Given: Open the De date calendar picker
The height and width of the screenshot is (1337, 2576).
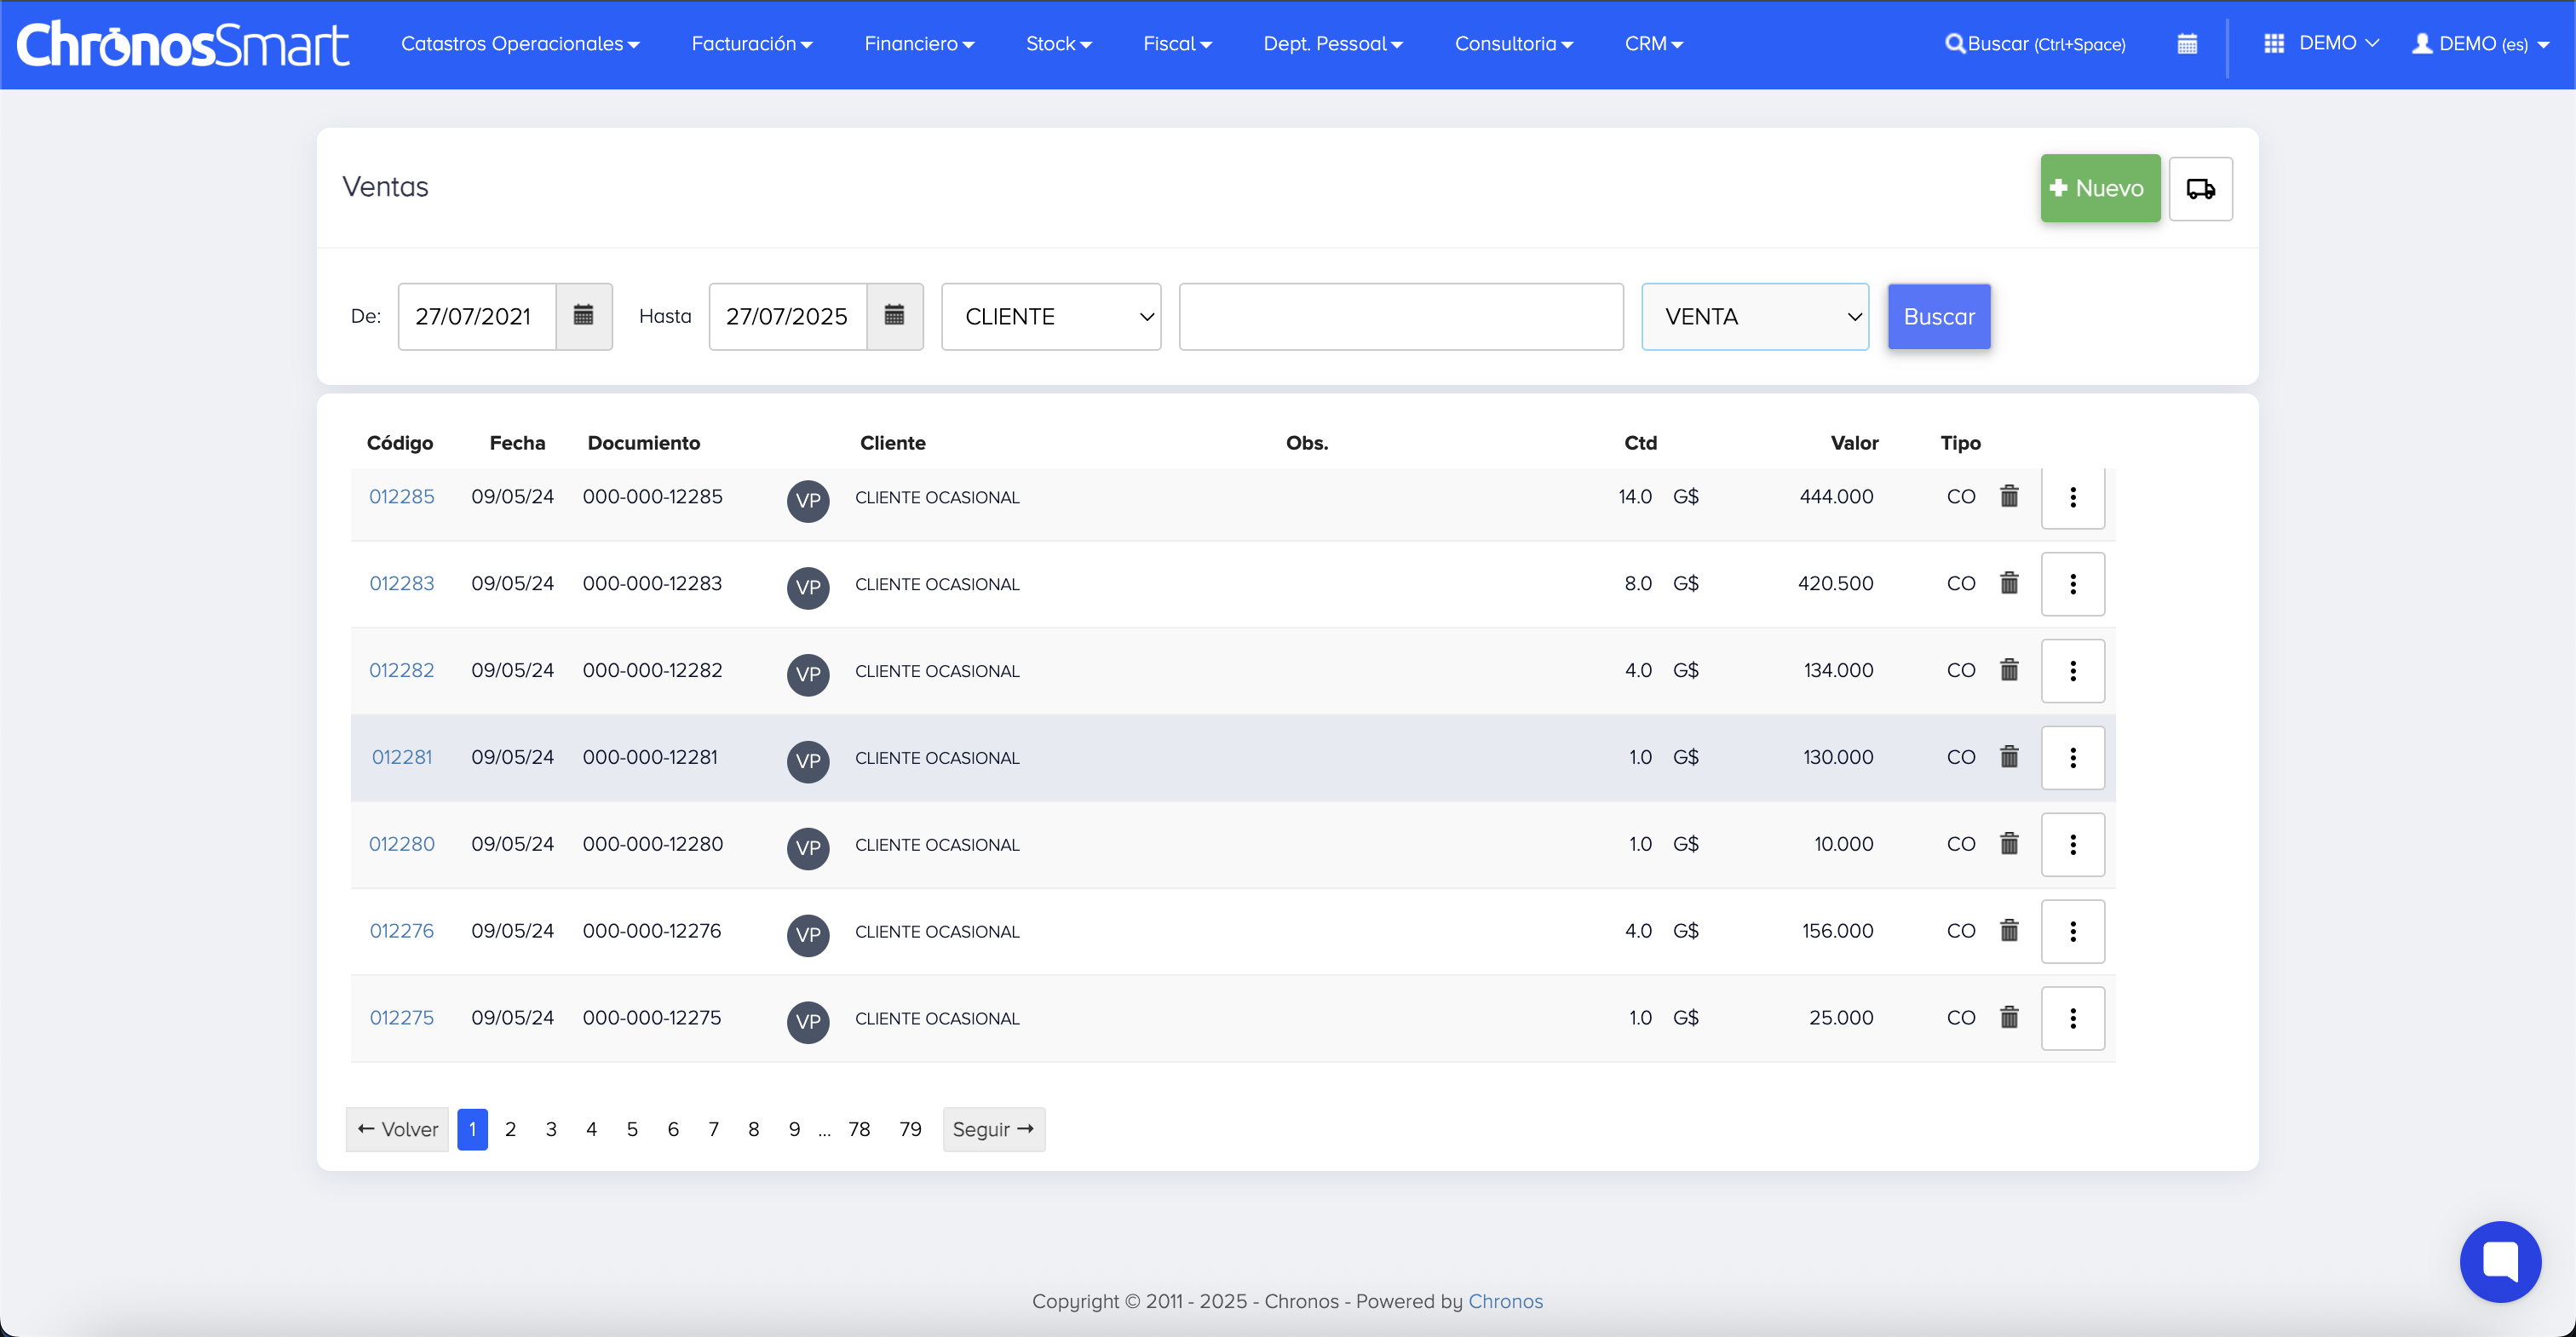Looking at the screenshot, I should point(583,316).
